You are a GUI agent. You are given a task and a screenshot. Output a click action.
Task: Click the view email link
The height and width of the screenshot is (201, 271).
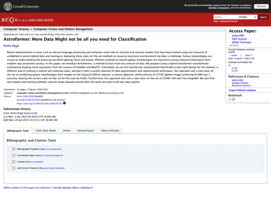30,113
